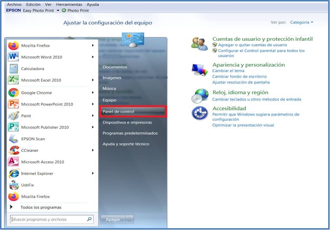Open the Easy Photo Print dropdown arrow
The height and width of the screenshot is (230, 330).
(x=58, y=10)
